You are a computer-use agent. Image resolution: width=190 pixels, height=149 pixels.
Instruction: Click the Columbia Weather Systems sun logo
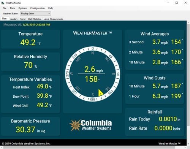point(75,125)
